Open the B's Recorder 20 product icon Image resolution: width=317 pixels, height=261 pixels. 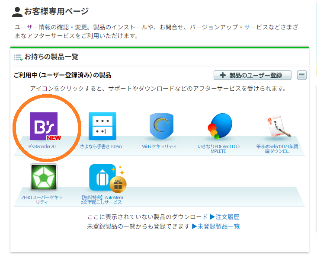point(43,126)
